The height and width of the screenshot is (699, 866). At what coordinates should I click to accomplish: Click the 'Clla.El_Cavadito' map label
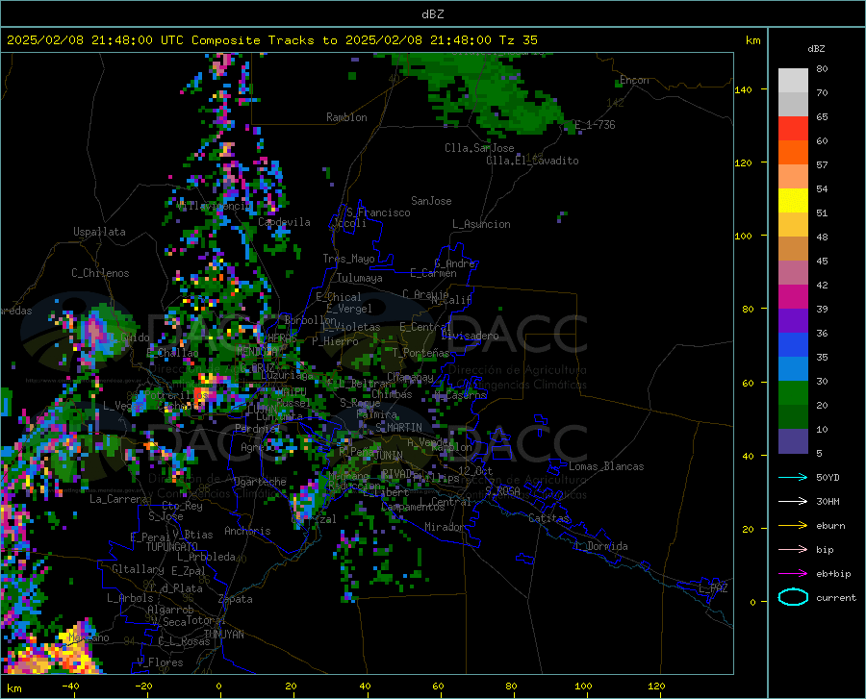coord(532,161)
